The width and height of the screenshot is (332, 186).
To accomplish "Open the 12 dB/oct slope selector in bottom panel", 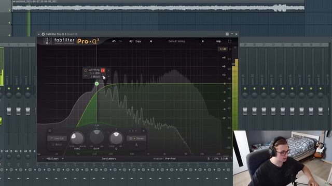I will click(x=57, y=145).
